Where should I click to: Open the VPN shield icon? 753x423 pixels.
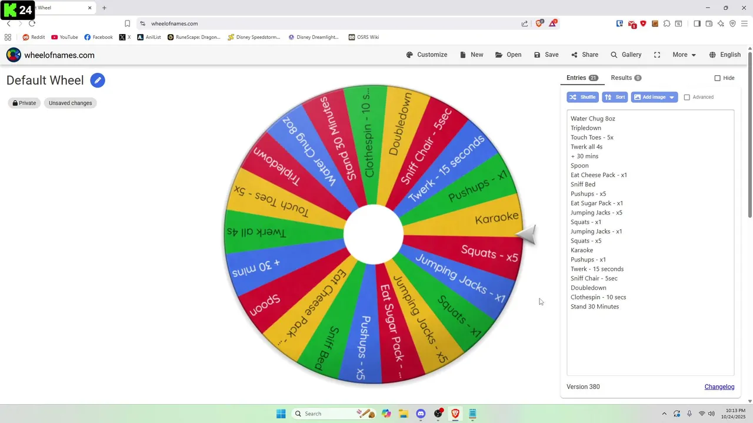732,23
